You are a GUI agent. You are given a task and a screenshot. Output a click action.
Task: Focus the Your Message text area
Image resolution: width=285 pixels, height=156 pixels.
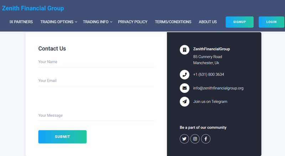tap(96, 108)
